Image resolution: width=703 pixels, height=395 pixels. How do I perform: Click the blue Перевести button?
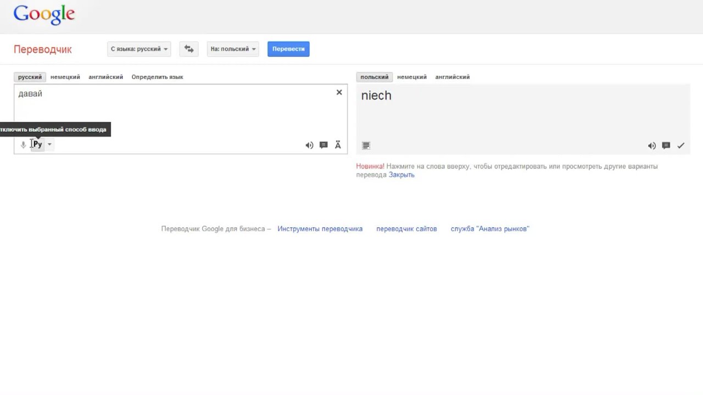coord(288,49)
